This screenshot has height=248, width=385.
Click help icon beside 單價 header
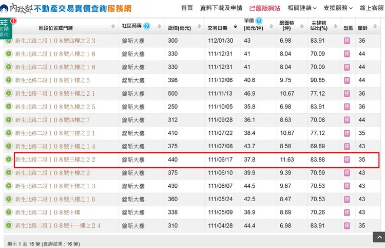click(x=259, y=21)
